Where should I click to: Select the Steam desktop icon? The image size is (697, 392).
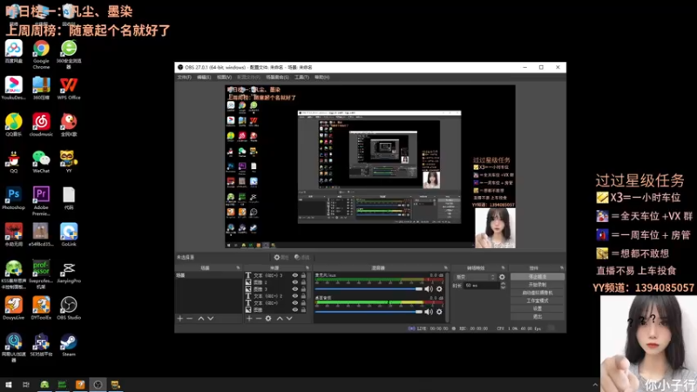coord(69,345)
